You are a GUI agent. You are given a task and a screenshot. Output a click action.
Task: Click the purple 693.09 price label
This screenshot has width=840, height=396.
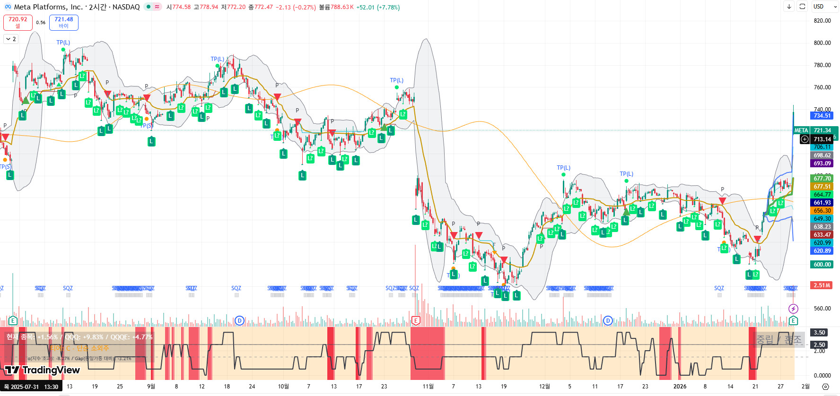(822, 164)
